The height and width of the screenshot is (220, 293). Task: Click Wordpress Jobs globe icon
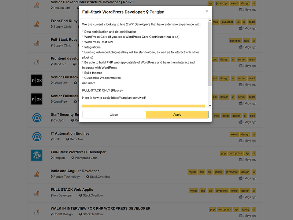tap(73, 158)
